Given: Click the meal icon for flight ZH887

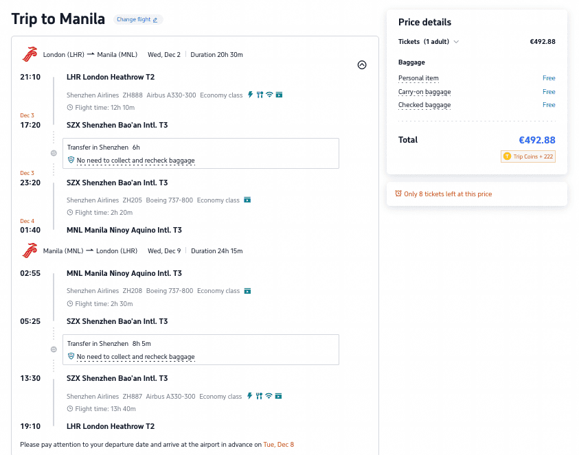Looking at the screenshot, I should [259, 396].
